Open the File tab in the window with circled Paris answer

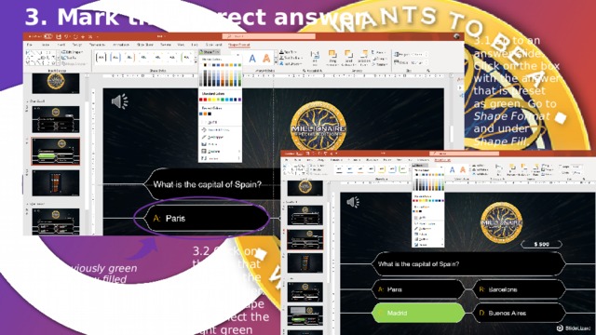pos(29,45)
